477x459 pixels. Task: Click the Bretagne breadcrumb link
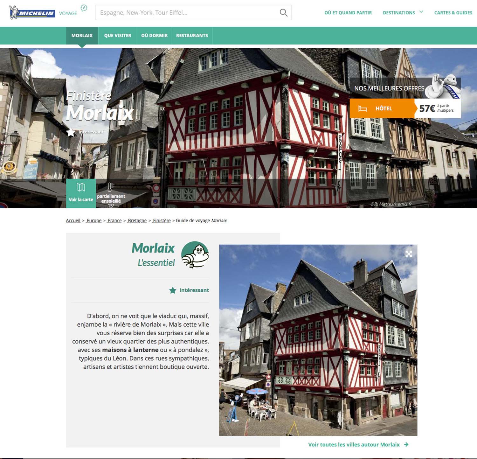pos(137,220)
